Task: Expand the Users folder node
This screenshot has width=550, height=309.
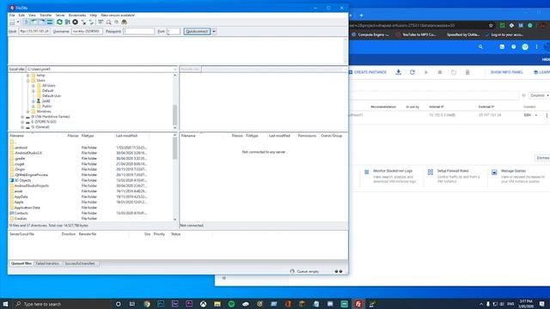Action: tap(28, 80)
